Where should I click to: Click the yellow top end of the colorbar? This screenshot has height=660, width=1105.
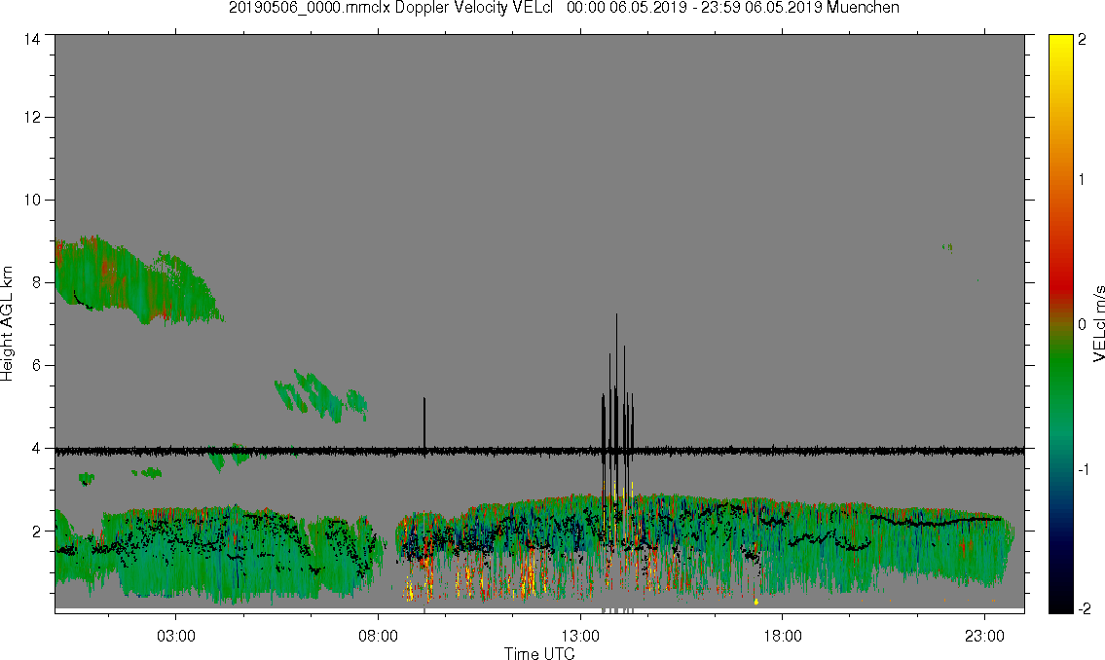click(x=1061, y=42)
